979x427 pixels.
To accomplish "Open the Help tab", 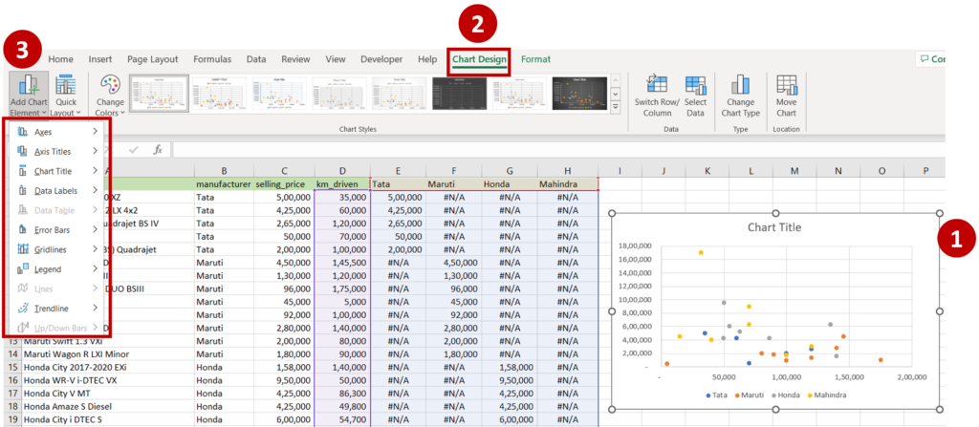I will click(x=427, y=59).
